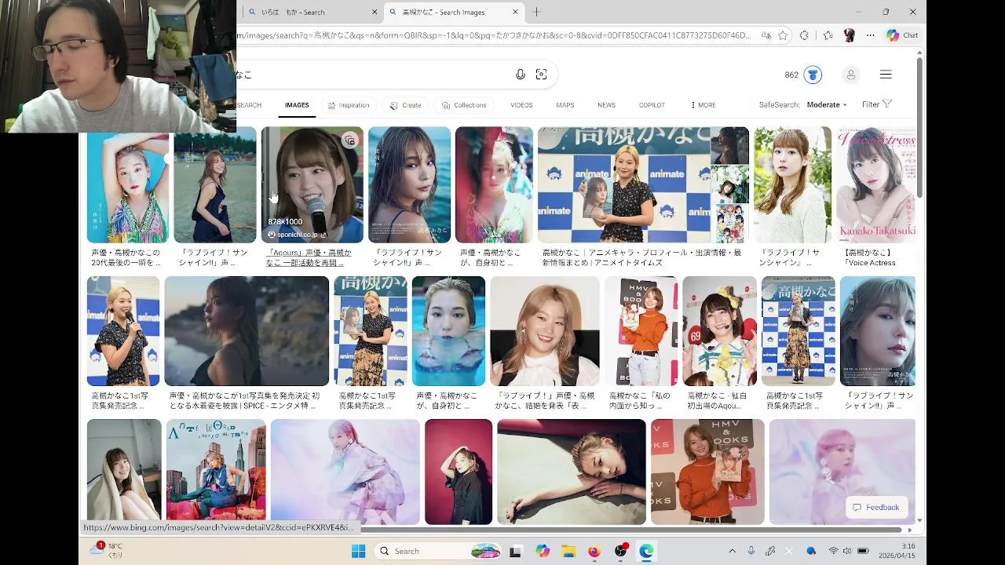Open the favorites list icon
The image size is (1005, 565).
[828, 35]
